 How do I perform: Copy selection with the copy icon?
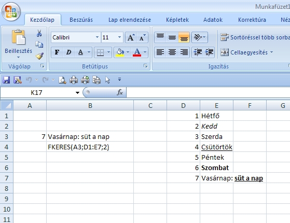pyautogui.click(x=39, y=45)
